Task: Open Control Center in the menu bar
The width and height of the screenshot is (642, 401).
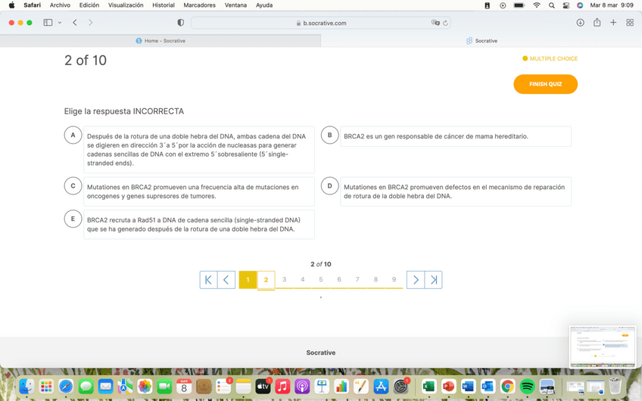Action: click(566, 5)
